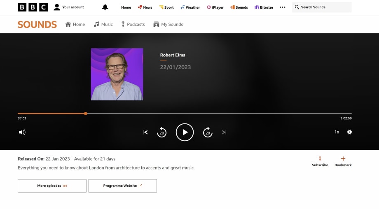Viewport: 379px width, 209px height.
Task: Change the 1x playback speed
Action: coord(337,132)
